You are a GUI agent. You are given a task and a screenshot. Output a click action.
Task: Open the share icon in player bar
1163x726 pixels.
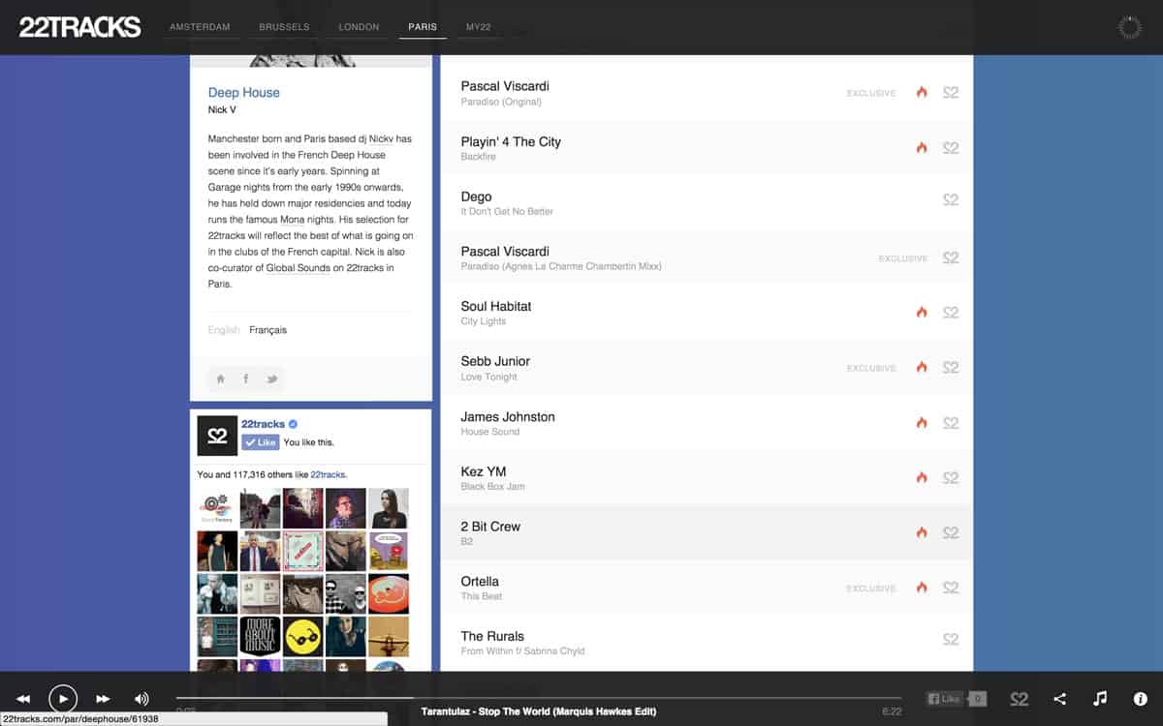click(1059, 699)
